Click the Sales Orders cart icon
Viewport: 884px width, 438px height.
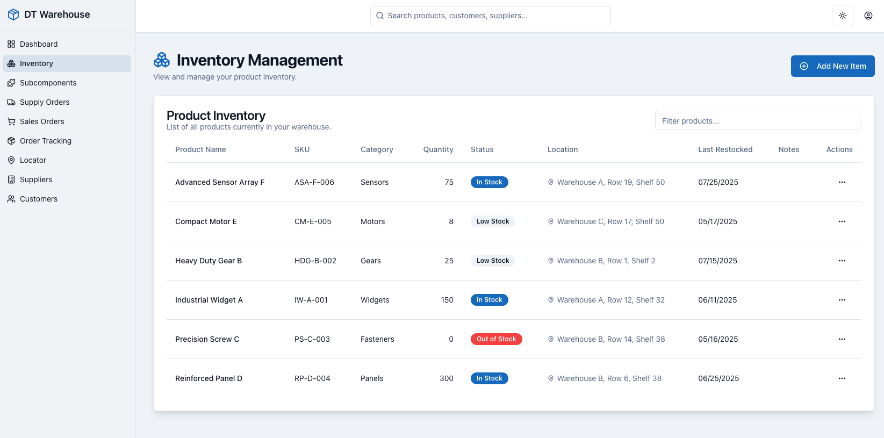click(11, 121)
